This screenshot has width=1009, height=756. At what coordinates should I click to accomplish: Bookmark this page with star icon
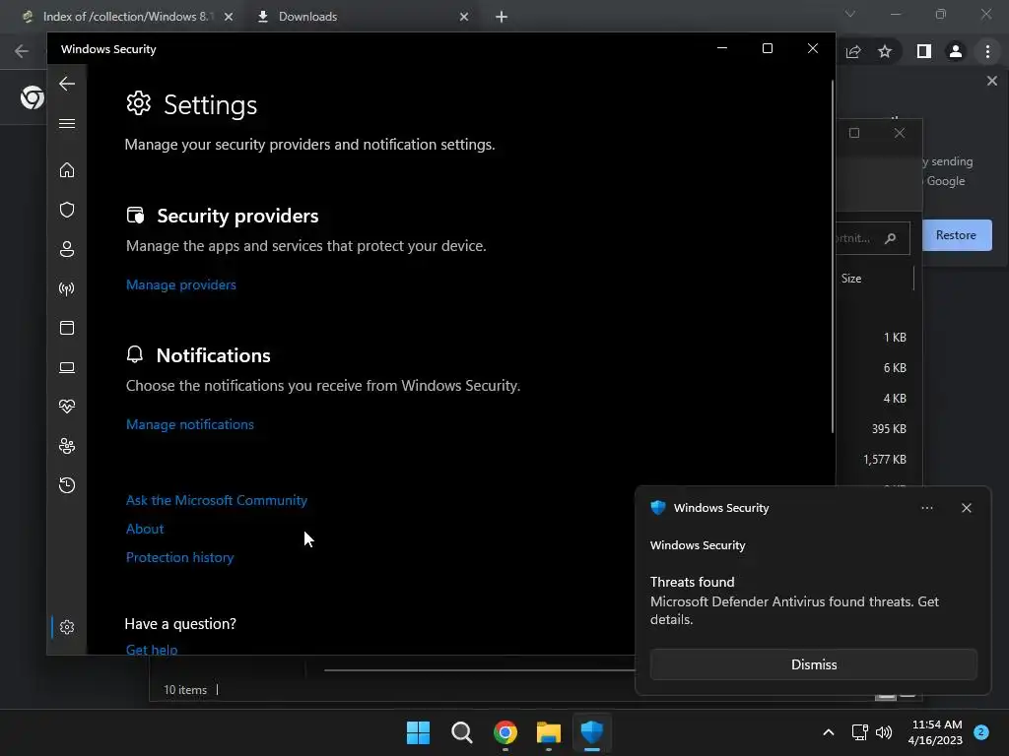point(885,51)
